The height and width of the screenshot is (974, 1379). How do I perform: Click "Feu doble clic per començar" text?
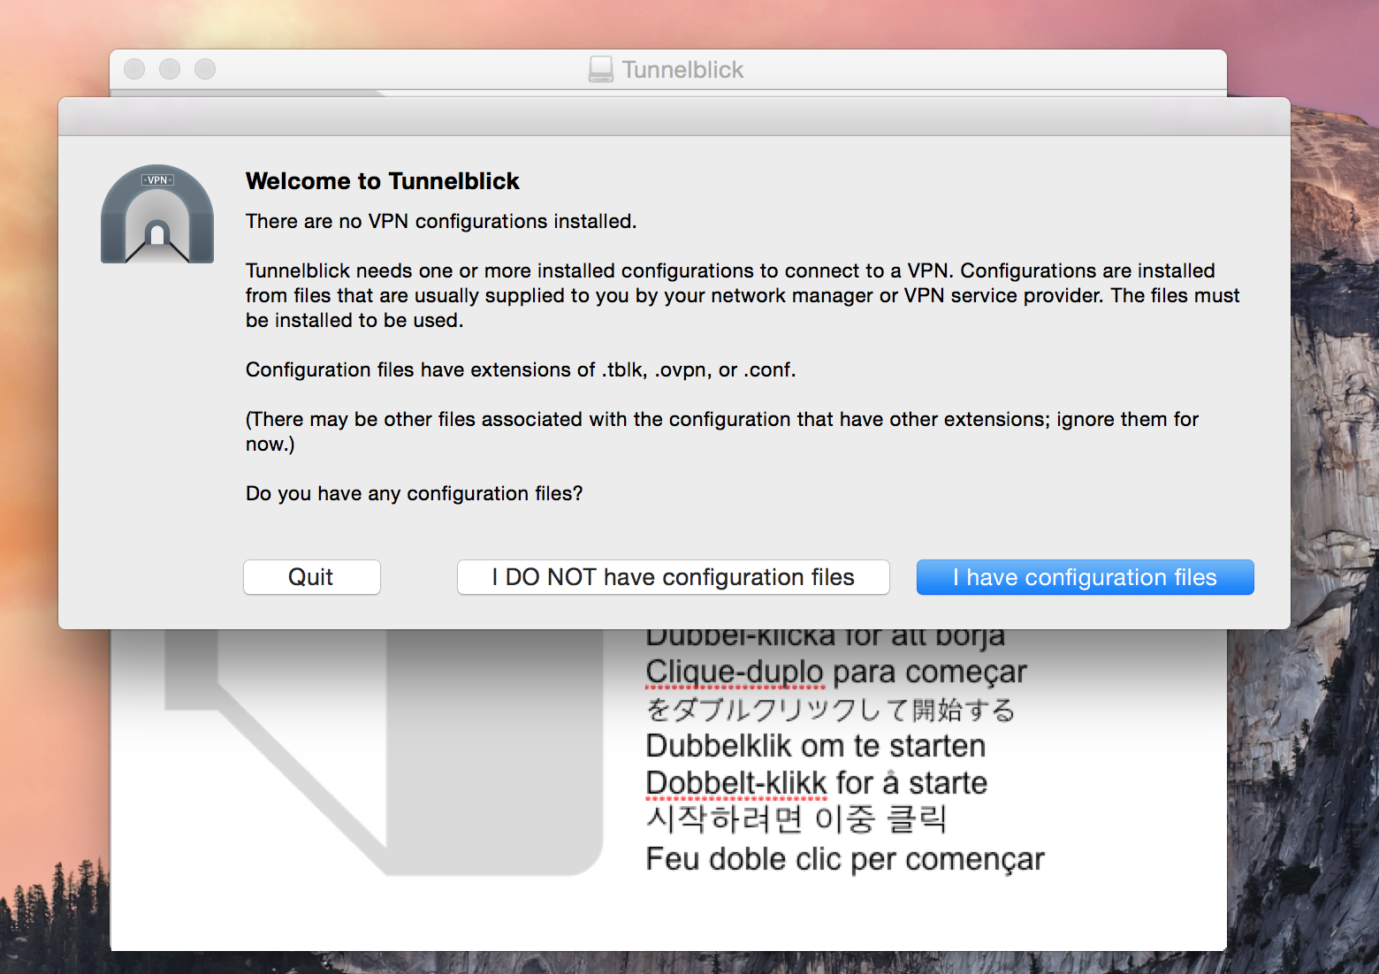click(844, 859)
